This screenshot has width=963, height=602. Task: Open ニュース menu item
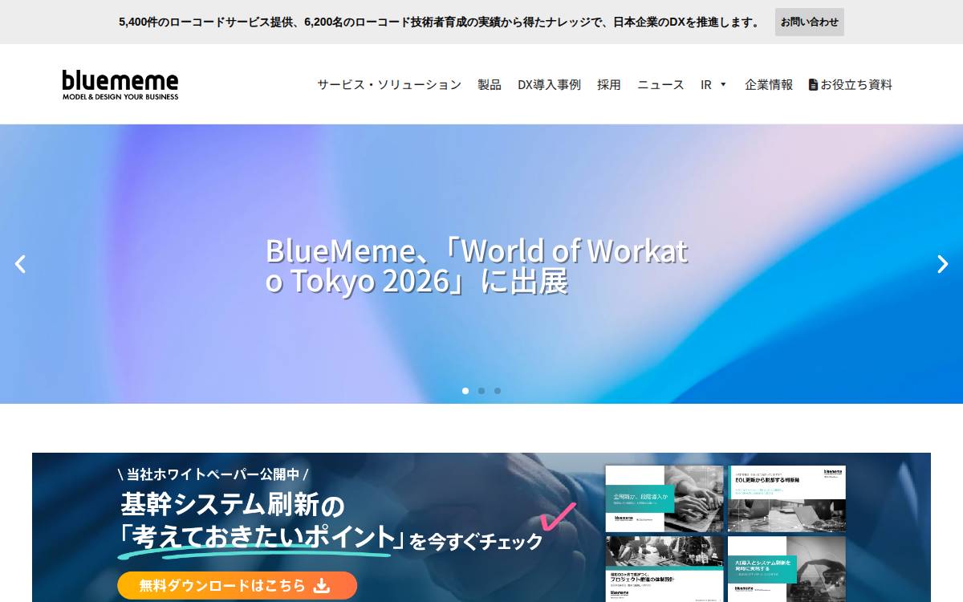660,84
